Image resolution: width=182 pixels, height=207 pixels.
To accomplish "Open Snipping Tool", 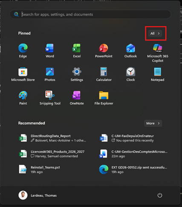I will pyautogui.click(x=50, y=98).
